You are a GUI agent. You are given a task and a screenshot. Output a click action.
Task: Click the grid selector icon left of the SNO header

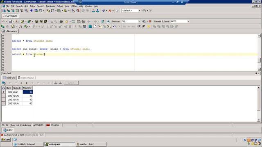pos(4,88)
